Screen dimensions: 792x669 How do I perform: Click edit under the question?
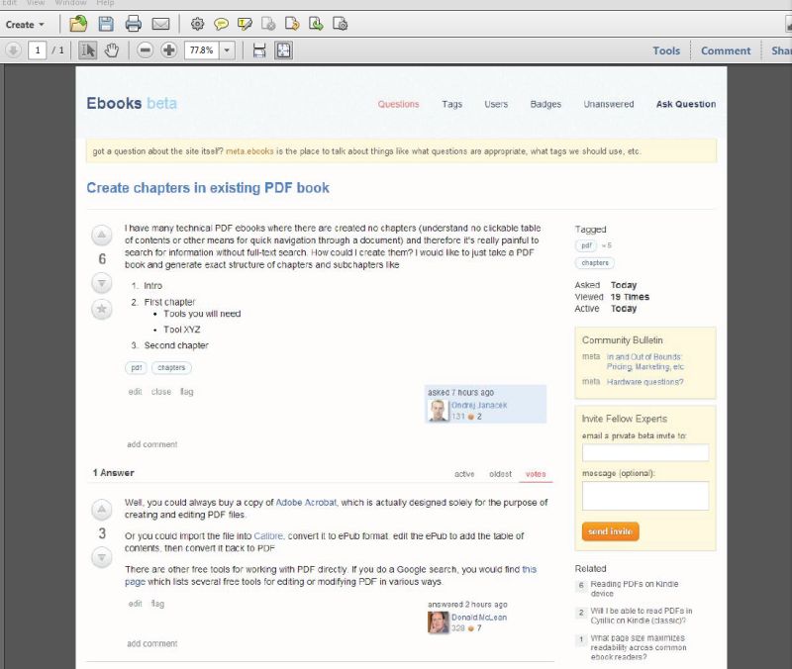point(135,391)
